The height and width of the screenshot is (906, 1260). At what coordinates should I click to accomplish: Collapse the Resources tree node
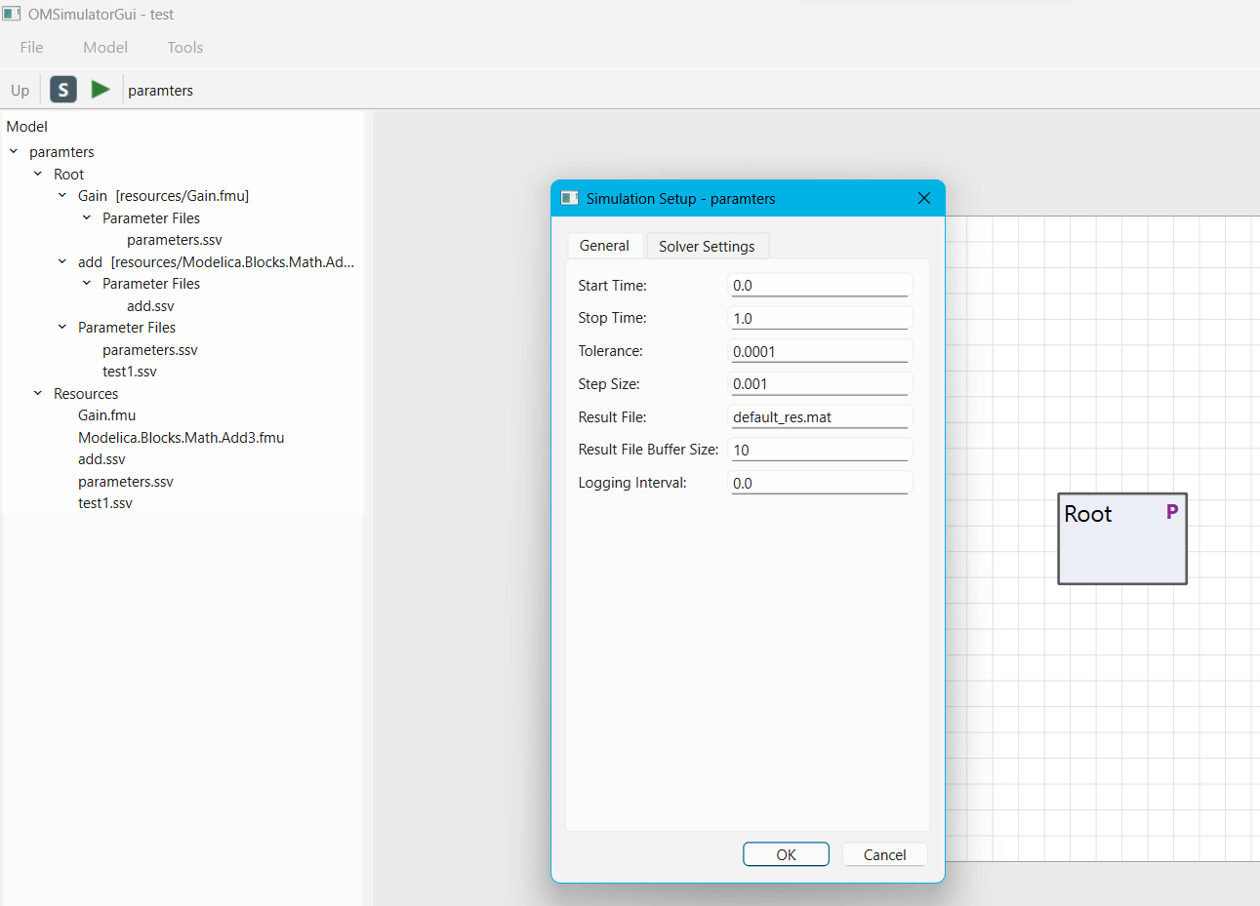38,393
